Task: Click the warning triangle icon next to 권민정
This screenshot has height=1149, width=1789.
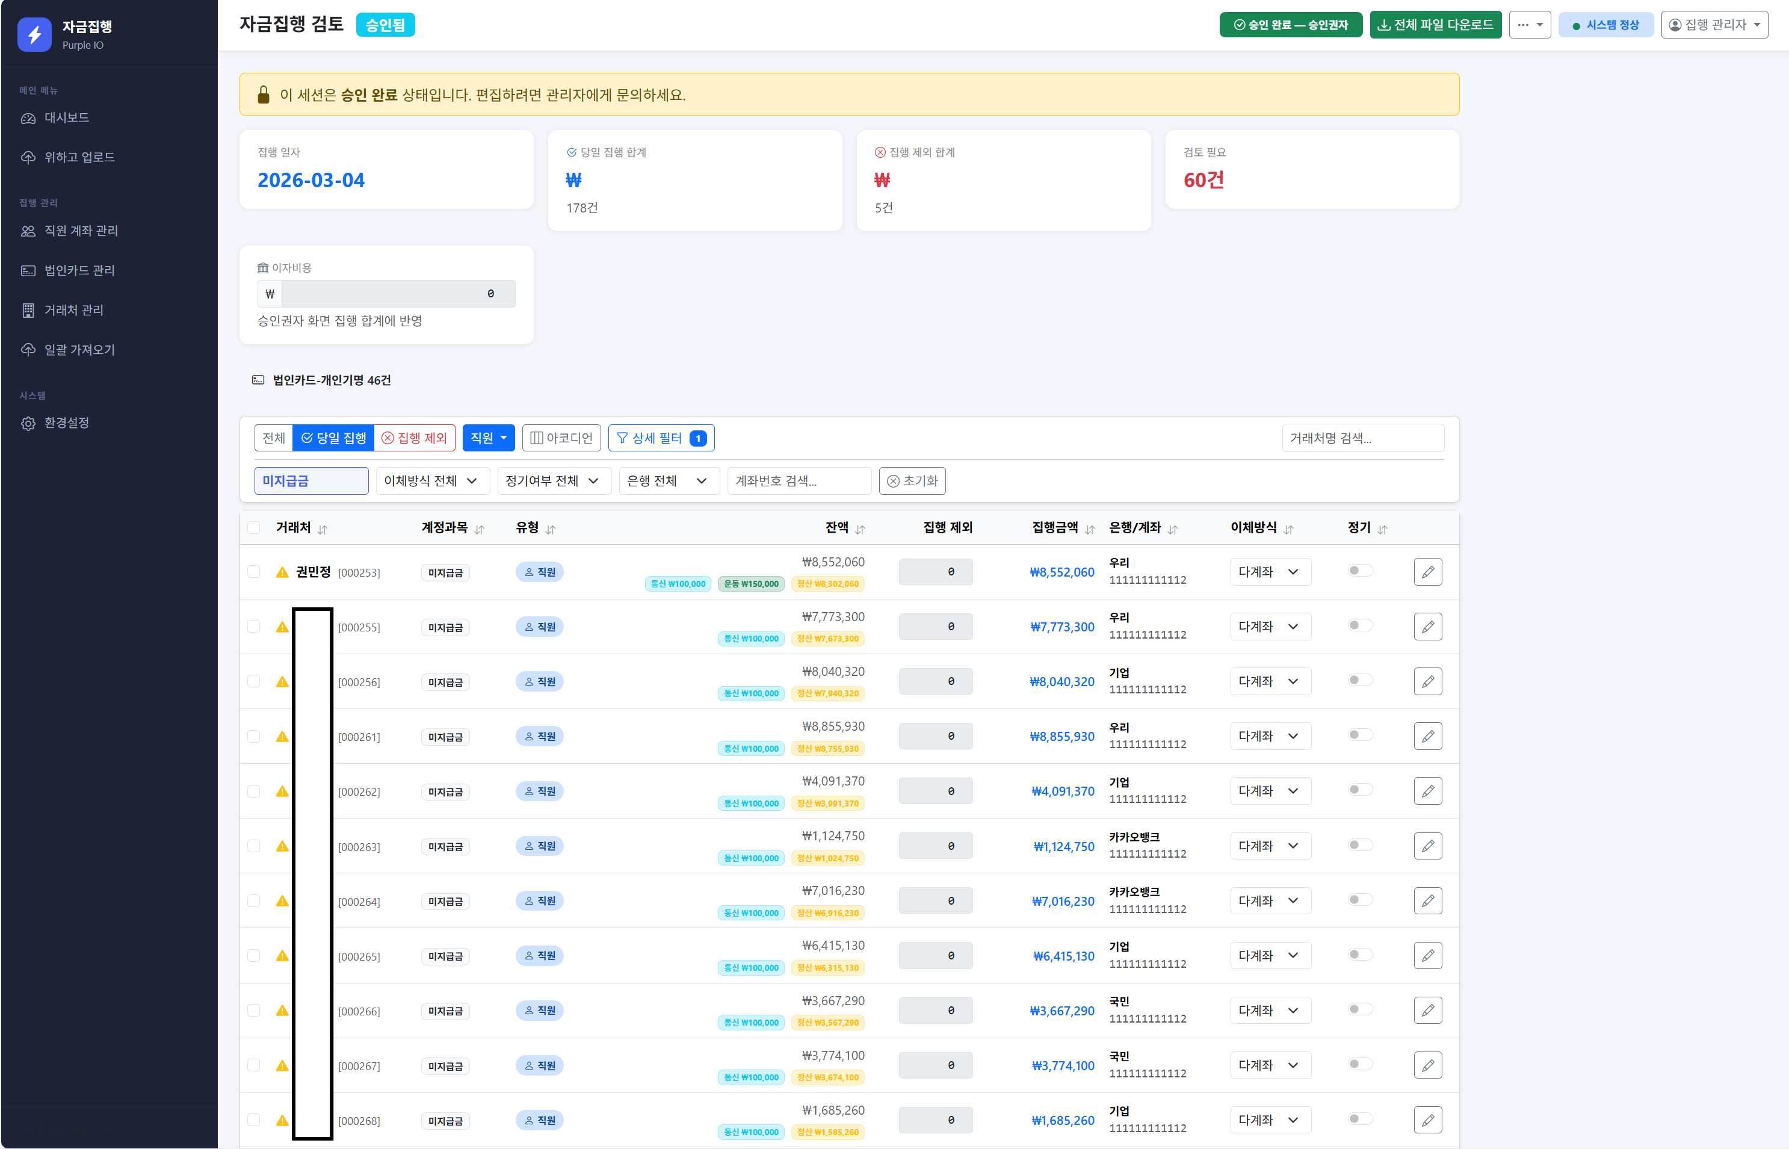Action: 282,572
